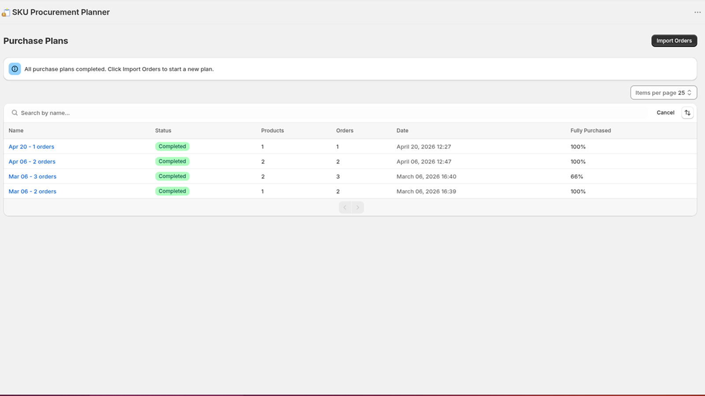The width and height of the screenshot is (705, 396).
Task: Open the Apr 20 - 1 orders plan
Action: click(31, 147)
